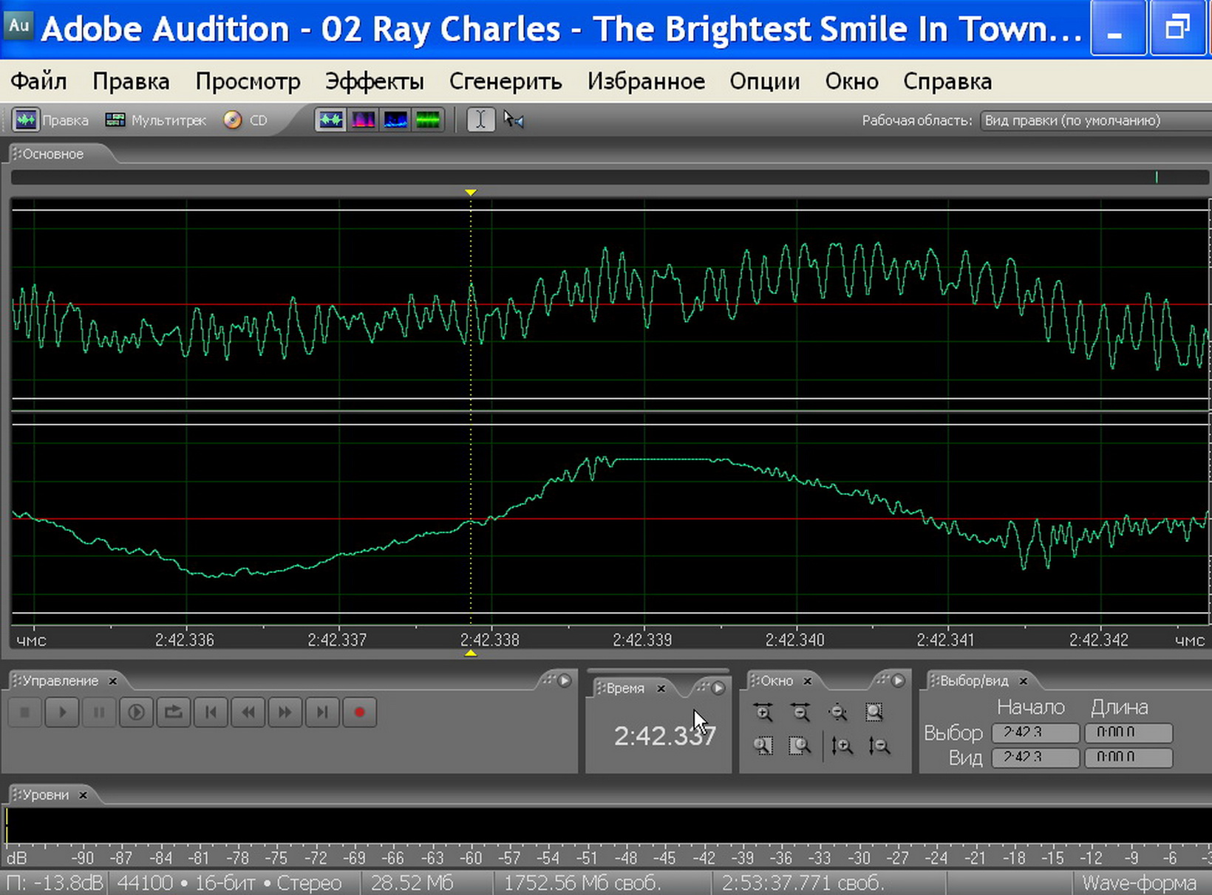The image size is (1212, 895).
Task: Click the 2:42.341 ruler label
Action: (x=947, y=639)
